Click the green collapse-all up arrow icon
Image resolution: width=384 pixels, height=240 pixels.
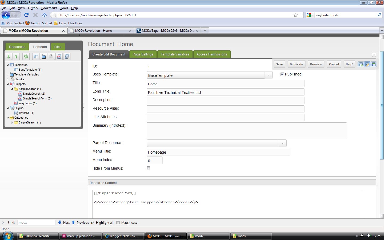16,57
